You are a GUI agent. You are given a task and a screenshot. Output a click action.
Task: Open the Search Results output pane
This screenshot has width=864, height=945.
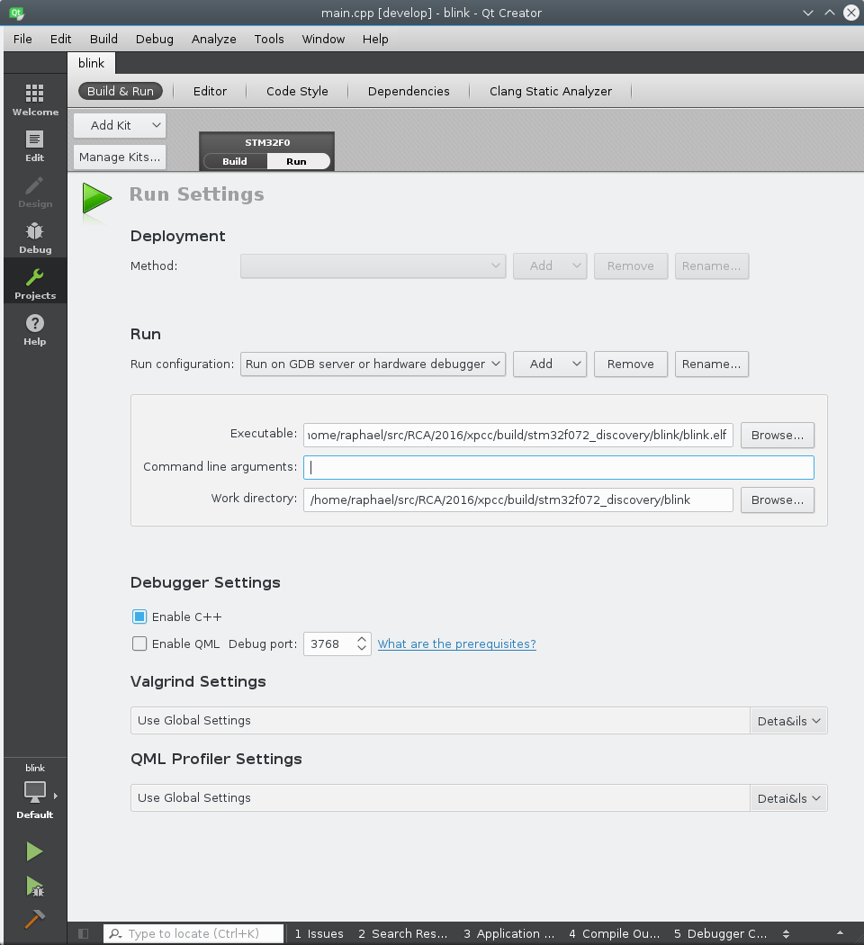point(403,933)
